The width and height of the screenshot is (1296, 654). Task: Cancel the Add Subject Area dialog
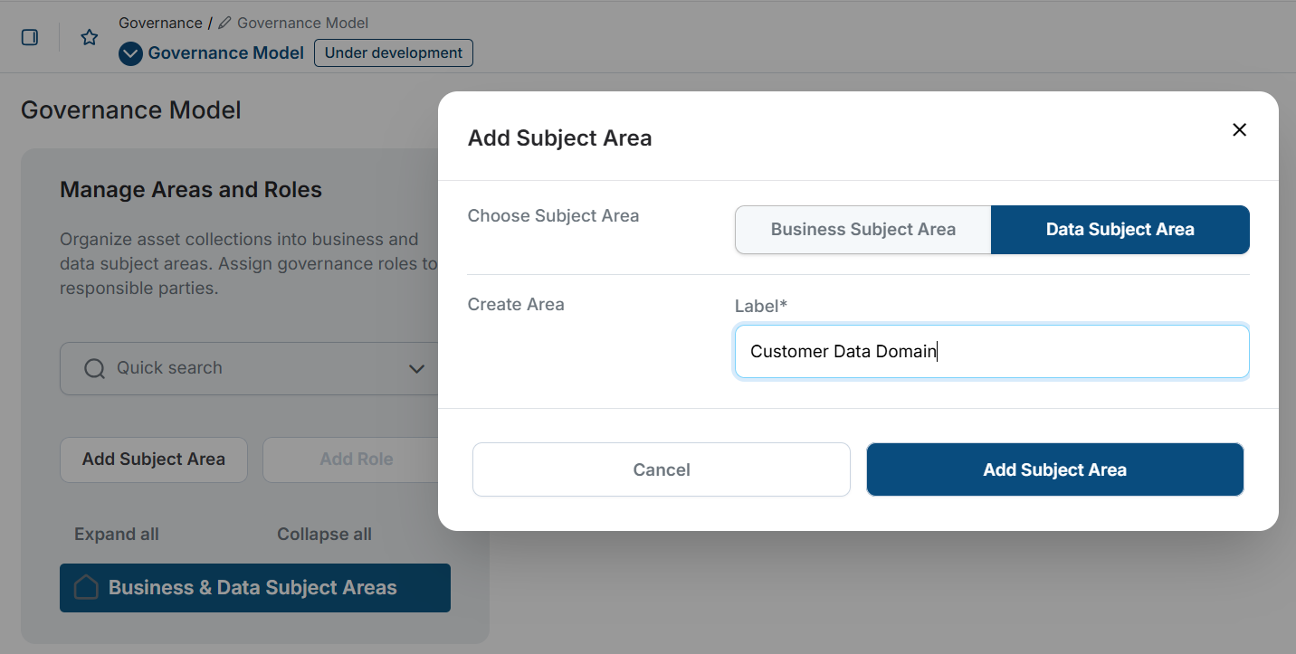[661, 469]
